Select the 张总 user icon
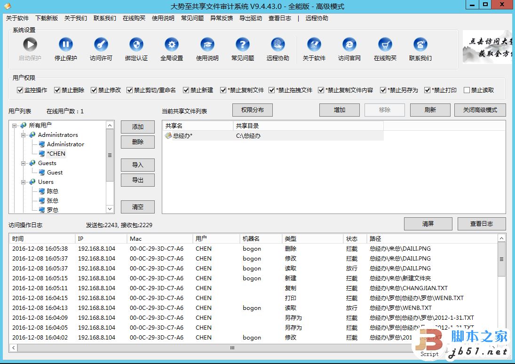The width and height of the screenshot is (515, 364). pos(42,201)
